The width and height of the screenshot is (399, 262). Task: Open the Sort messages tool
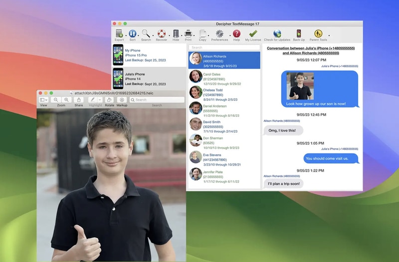click(132, 33)
